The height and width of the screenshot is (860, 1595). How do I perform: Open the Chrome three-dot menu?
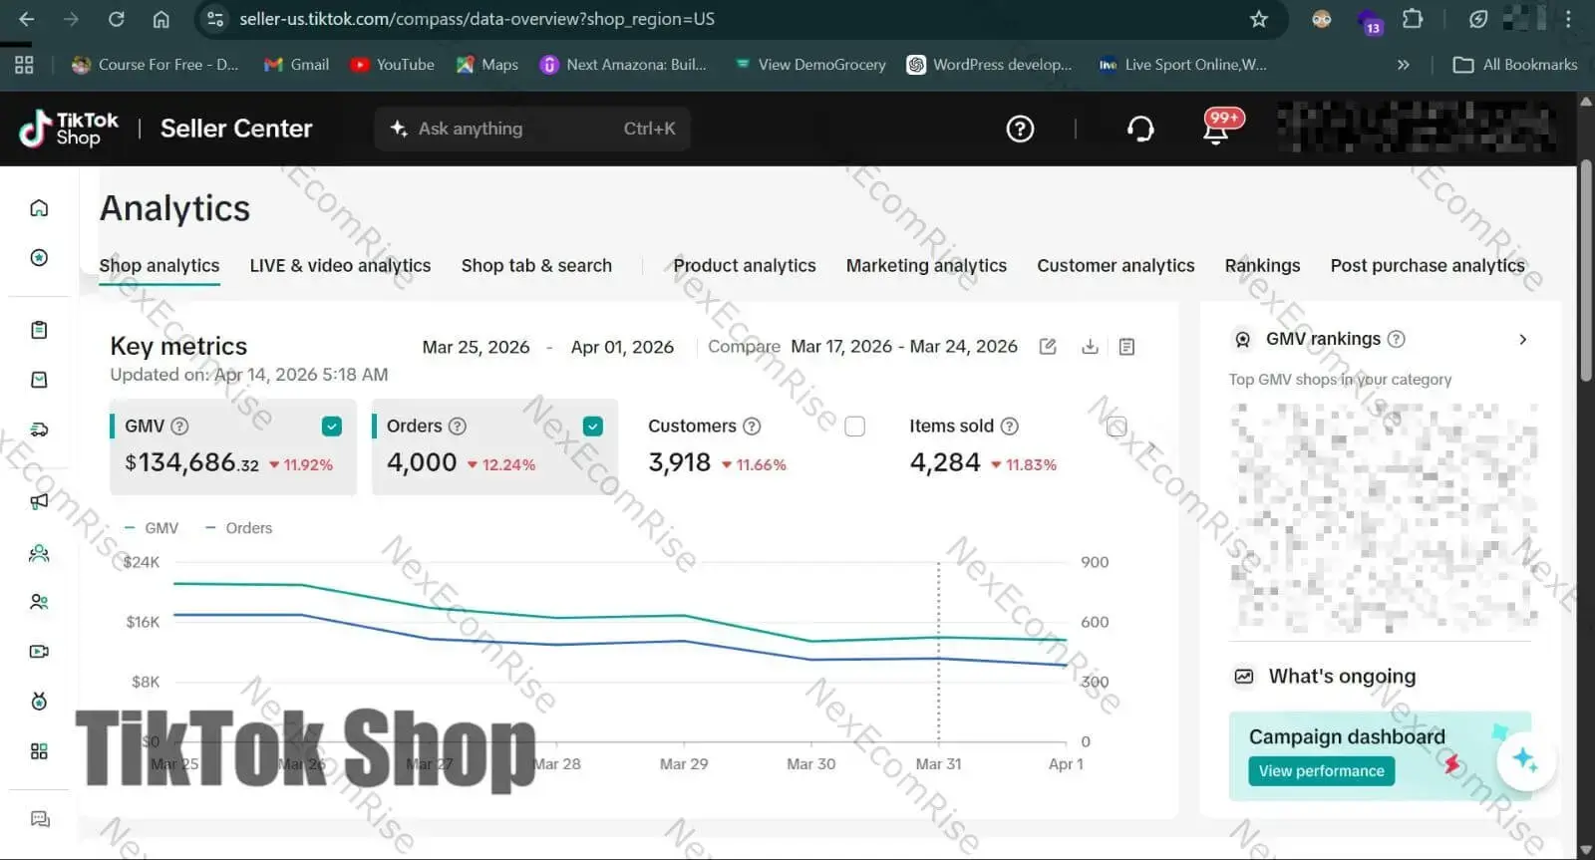pyautogui.click(x=1568, y=19)
